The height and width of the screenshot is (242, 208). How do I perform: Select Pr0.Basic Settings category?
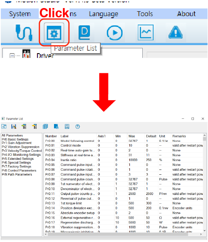[15, 139]
